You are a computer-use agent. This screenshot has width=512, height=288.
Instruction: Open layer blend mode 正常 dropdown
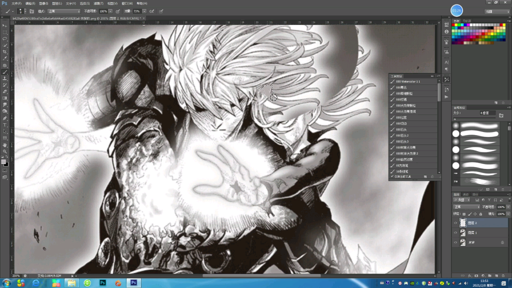pyautogui.click(x=466, y=207)
